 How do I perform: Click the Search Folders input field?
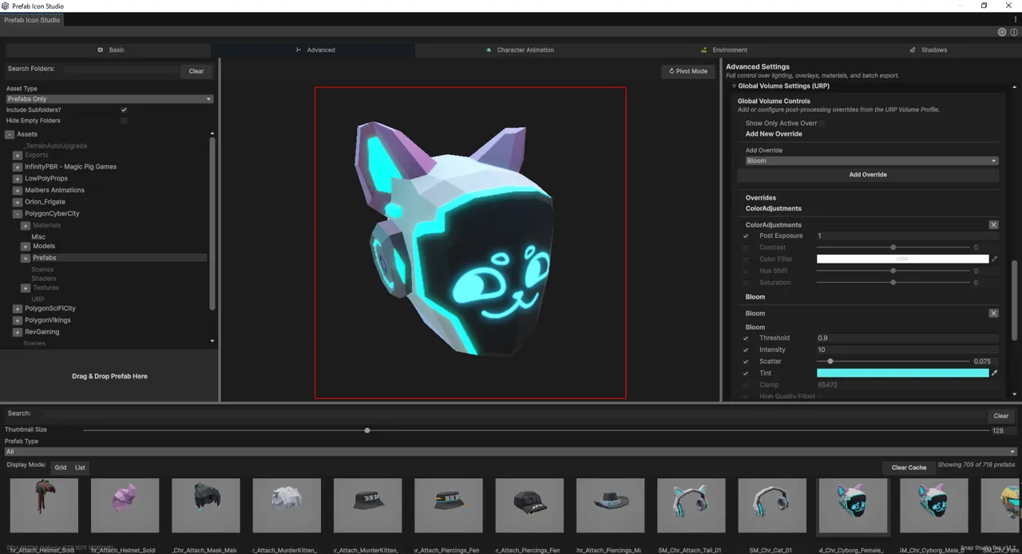(x=121, y=70)
